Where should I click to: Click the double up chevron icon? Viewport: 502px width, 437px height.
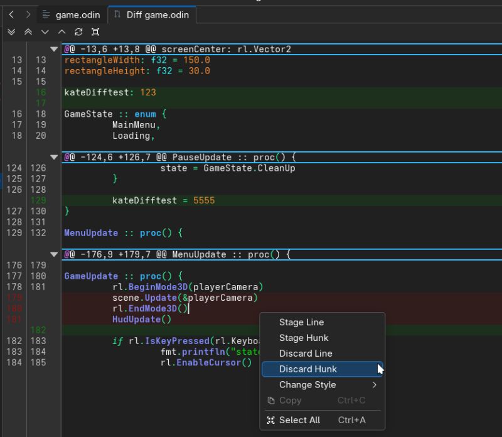click(28, 32)
